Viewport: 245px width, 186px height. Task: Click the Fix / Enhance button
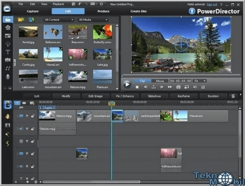click(x=125, y=96)
